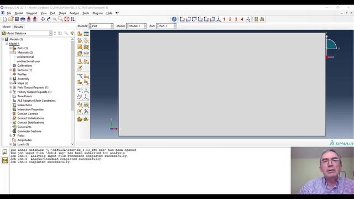The height and width of the screenshot is (199, 354).
Task: Click the Save Model Database icon
Action: tap(17, 19)
